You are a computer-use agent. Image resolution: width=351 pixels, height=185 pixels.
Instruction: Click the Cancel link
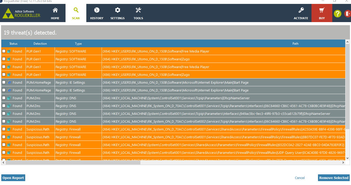coord(300,178)
